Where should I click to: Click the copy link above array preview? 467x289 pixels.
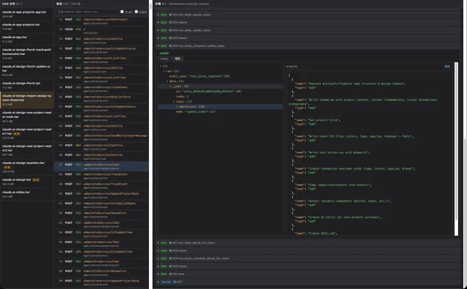(x=447, y=67)
